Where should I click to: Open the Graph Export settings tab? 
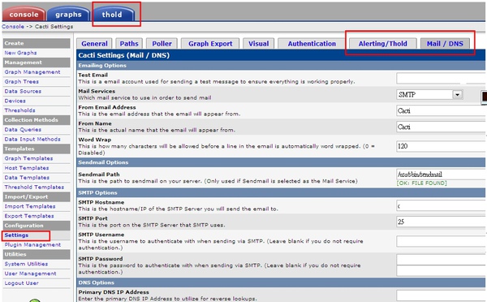210,44
